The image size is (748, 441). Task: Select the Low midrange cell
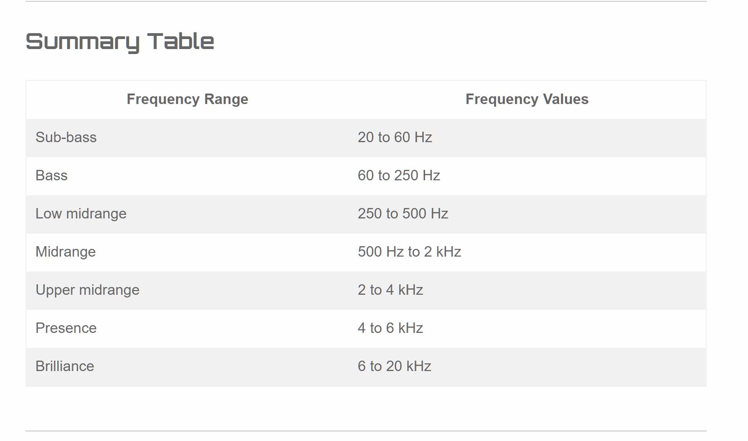tap(81, 213)
